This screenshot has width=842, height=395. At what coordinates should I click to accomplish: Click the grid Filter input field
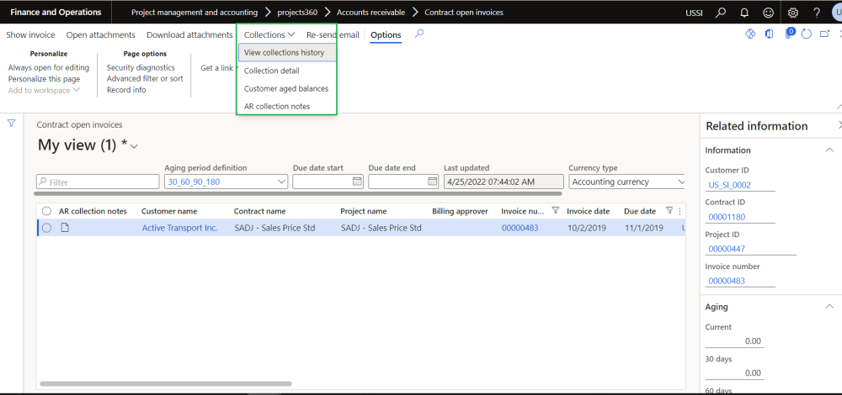[98, 182]
